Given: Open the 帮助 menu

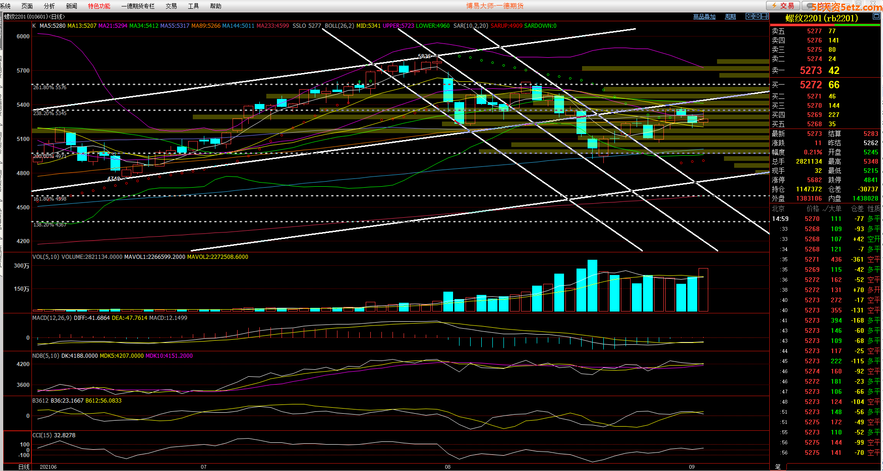Looking at the screenshot, I should [x=215, y=6].
